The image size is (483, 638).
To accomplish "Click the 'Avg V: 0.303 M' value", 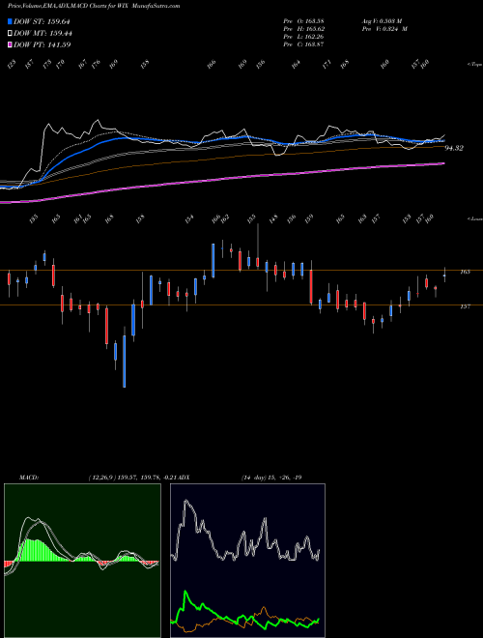I will [382, 21].
